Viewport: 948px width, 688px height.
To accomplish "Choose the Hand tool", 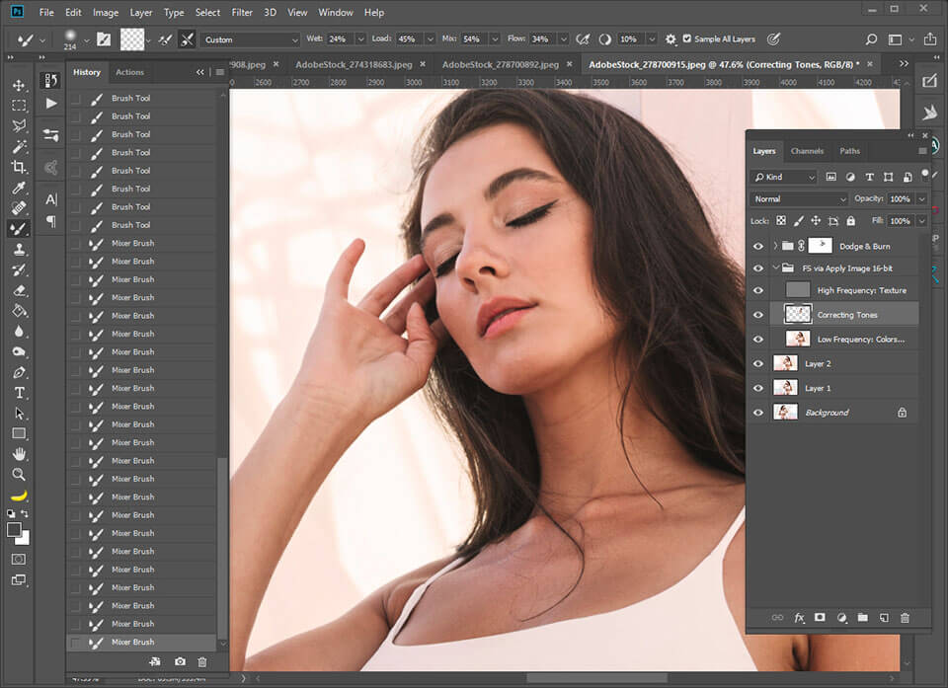I will point(19,454).
